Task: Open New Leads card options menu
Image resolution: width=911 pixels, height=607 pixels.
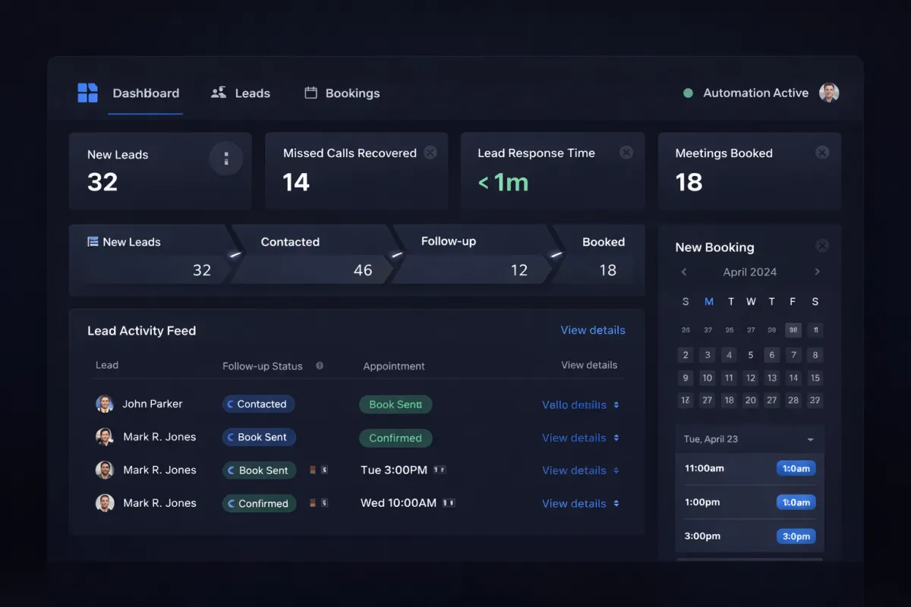Action: point(225,159)
